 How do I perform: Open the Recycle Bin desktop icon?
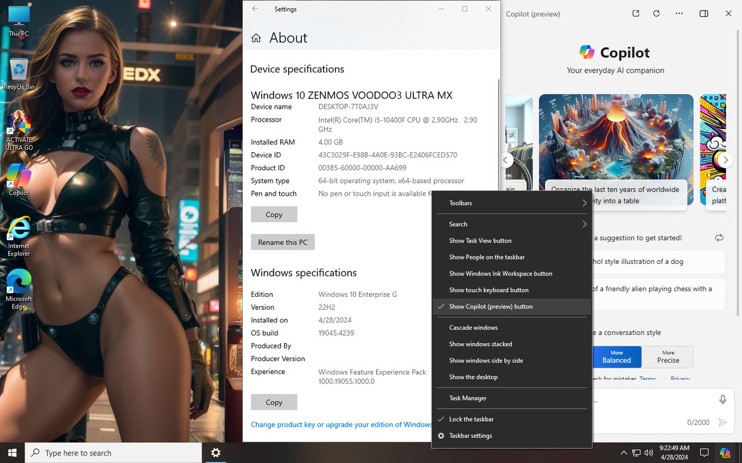19,74
